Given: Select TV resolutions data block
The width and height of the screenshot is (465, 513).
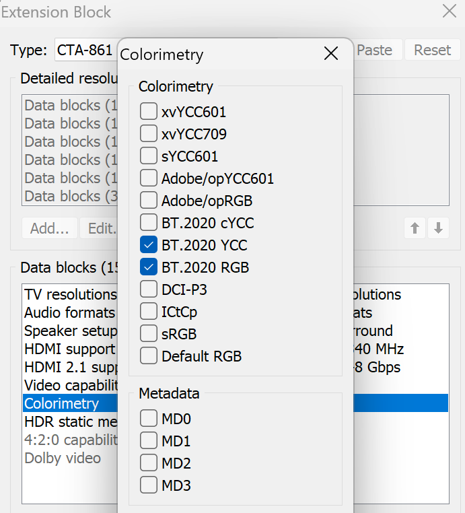Looking at the screenshot, I should pyautogui.click(x=70, y=295).
